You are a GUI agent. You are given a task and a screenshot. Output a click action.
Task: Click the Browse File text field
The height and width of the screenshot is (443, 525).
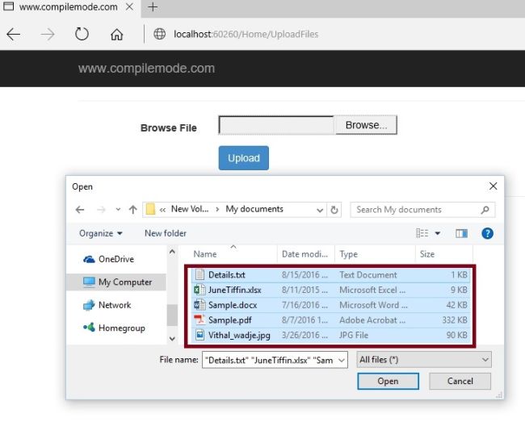tap(276, 125)
